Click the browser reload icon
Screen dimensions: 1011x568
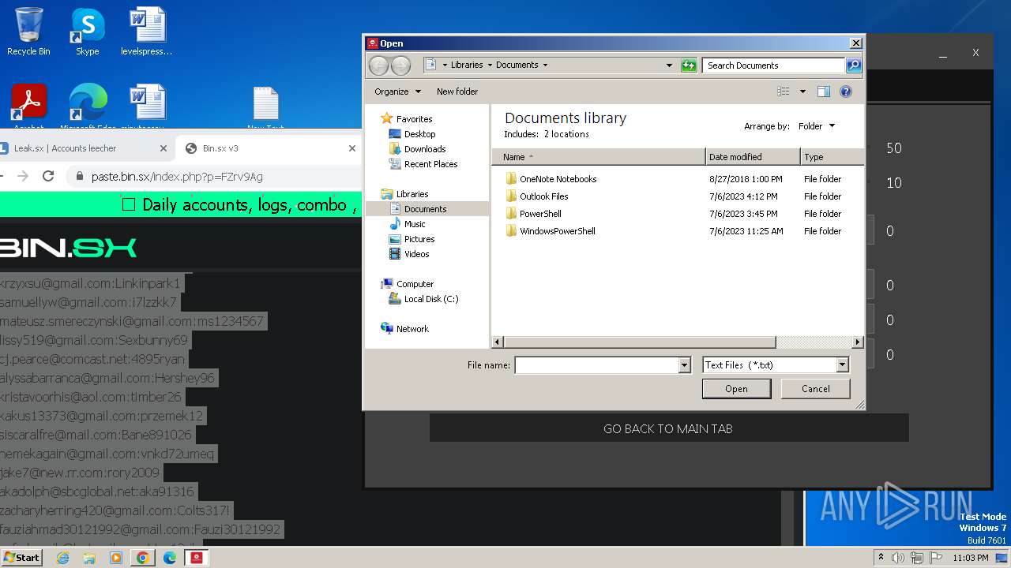[48, 176]
